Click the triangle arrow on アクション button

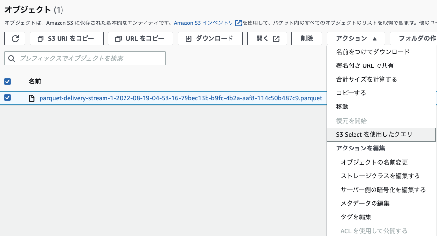[375, 39]
